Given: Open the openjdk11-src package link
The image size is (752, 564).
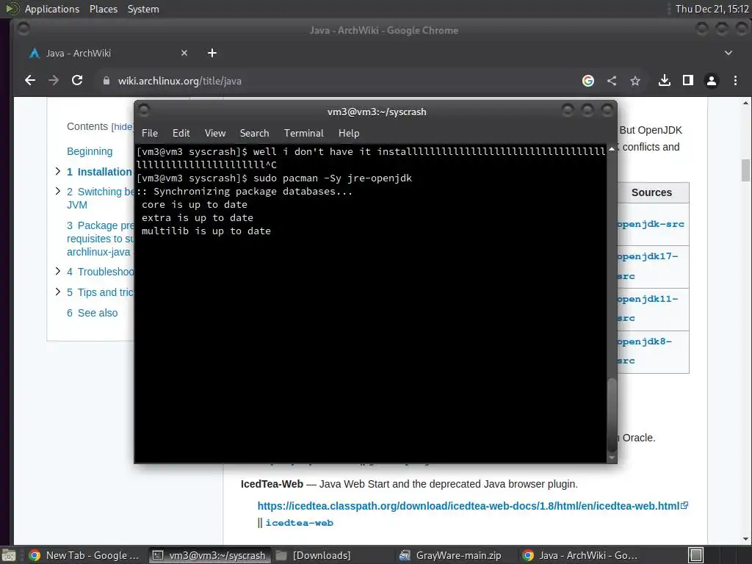Looking at the screenshot, I should click(x=648, y=308).
